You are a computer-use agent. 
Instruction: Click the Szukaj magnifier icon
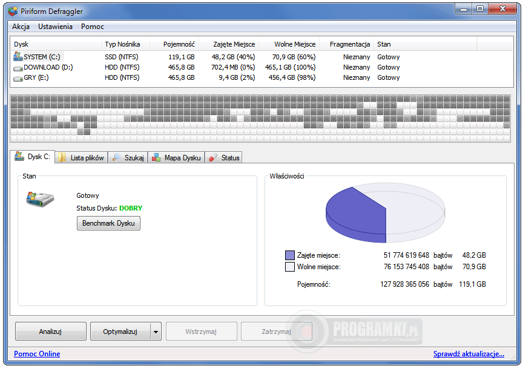[x=116, y=157]
